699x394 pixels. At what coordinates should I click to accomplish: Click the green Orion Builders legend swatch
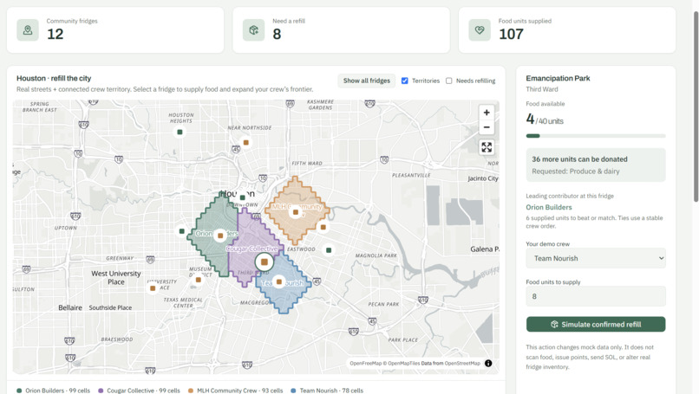19,391
